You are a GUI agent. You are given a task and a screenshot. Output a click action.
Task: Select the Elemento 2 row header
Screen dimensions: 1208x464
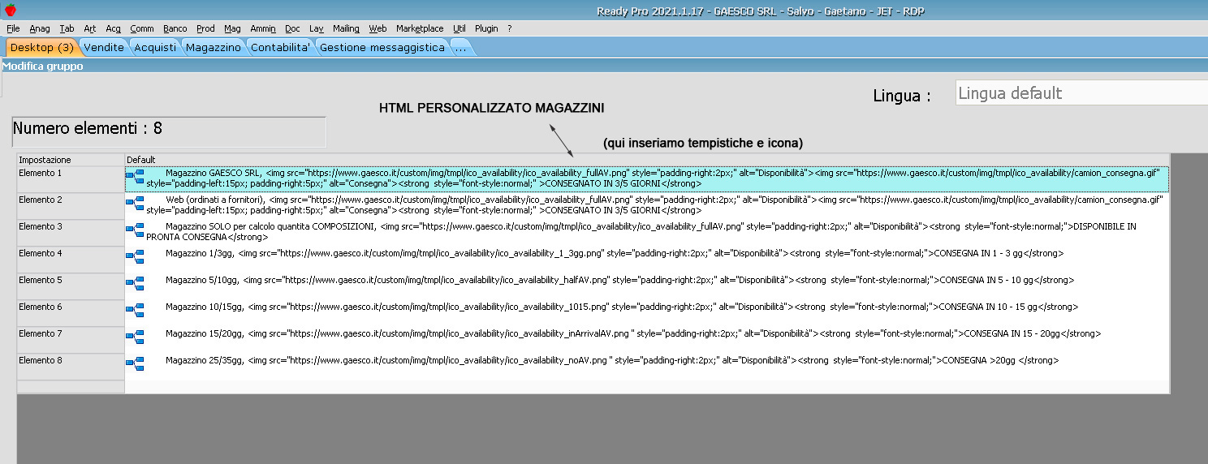point(71,206)
